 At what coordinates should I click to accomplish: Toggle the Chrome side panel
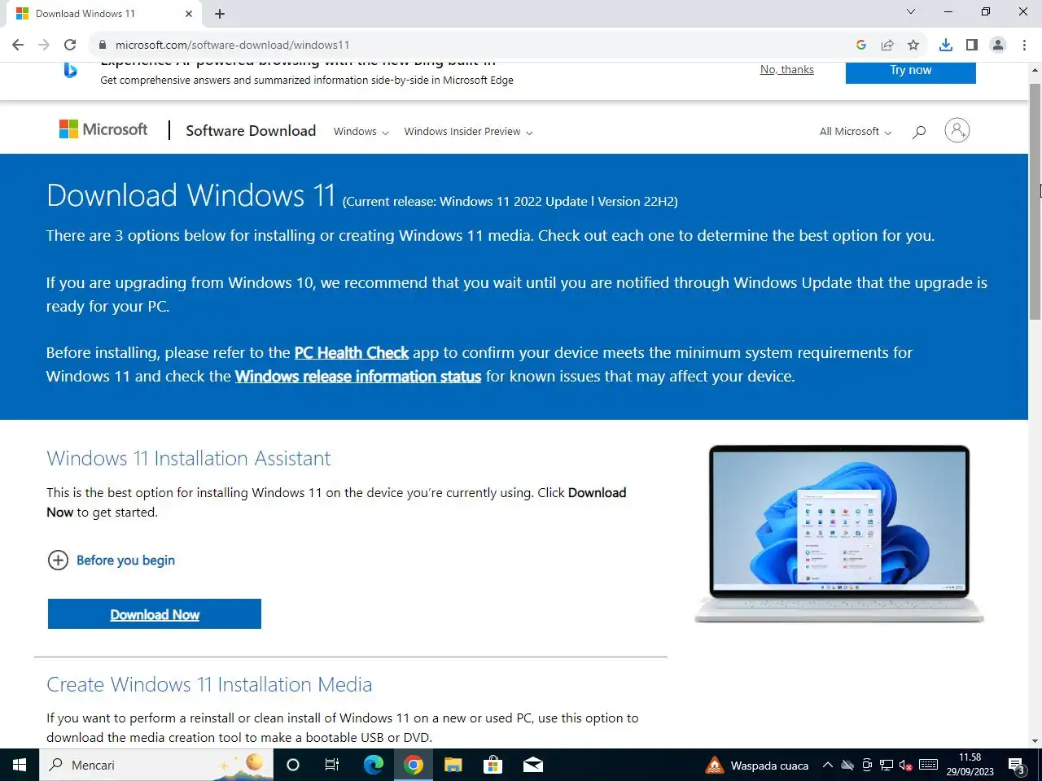click(972, 45)
